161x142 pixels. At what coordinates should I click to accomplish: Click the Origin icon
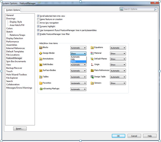coord(92,65)
